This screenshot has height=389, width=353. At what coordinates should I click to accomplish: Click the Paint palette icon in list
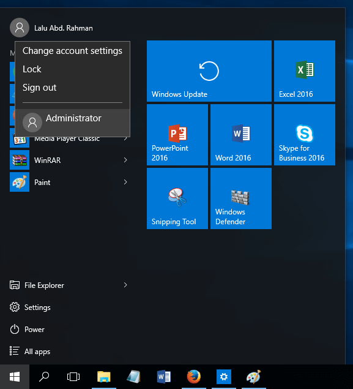point(20,182)
